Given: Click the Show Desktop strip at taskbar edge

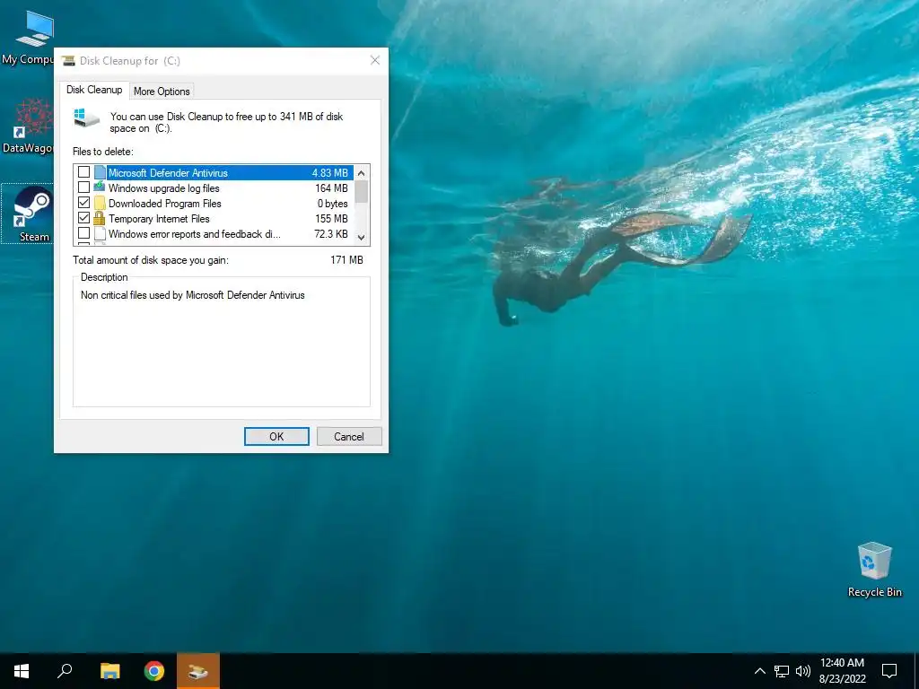Looking at the screenshot, I should (916, 671).
